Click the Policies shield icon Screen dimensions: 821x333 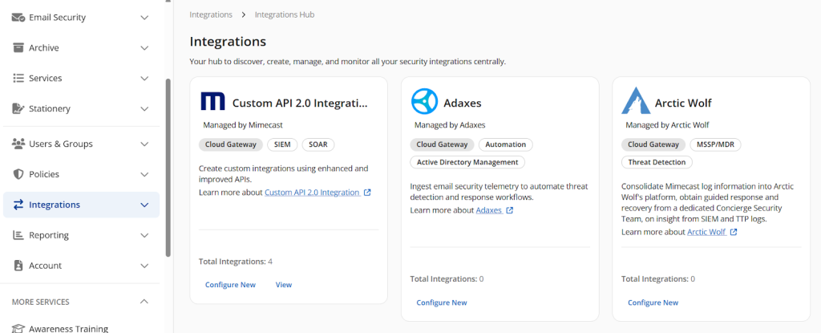(x=18, y=174)
